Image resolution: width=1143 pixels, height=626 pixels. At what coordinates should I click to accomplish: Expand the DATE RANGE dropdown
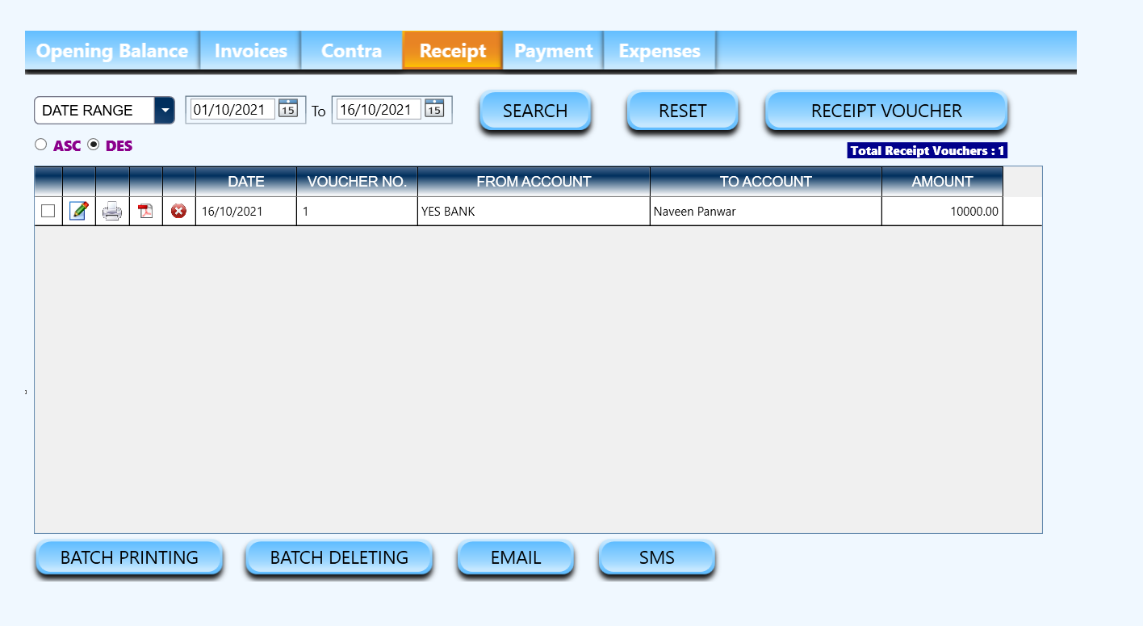pyautogui.click(x=165, y=111)
